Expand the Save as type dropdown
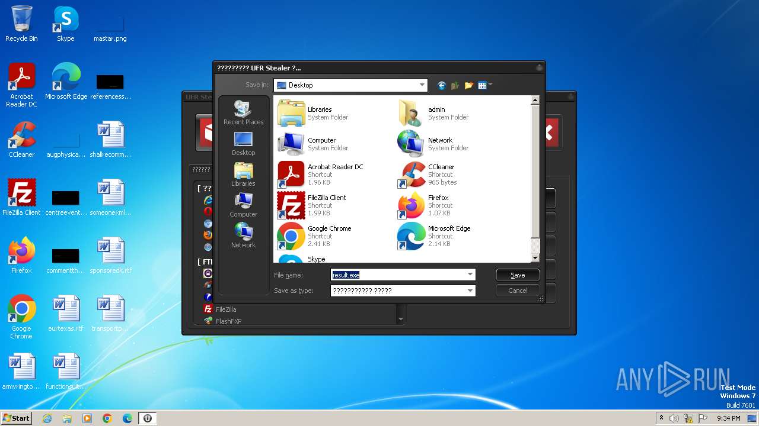Image resolution: width=759 pixels, height=426 pixels. [x=470, y=291]
